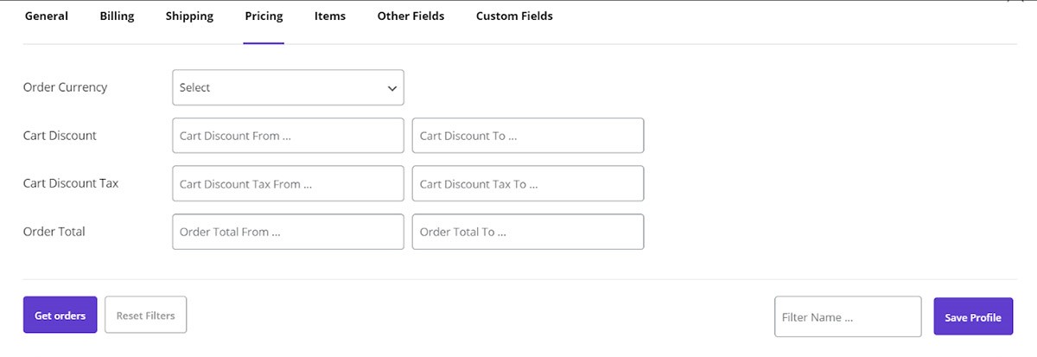The height and width of the screenshot is (357, 1037).
Task: Switch to the Billing tab
Action: point(117,16)
